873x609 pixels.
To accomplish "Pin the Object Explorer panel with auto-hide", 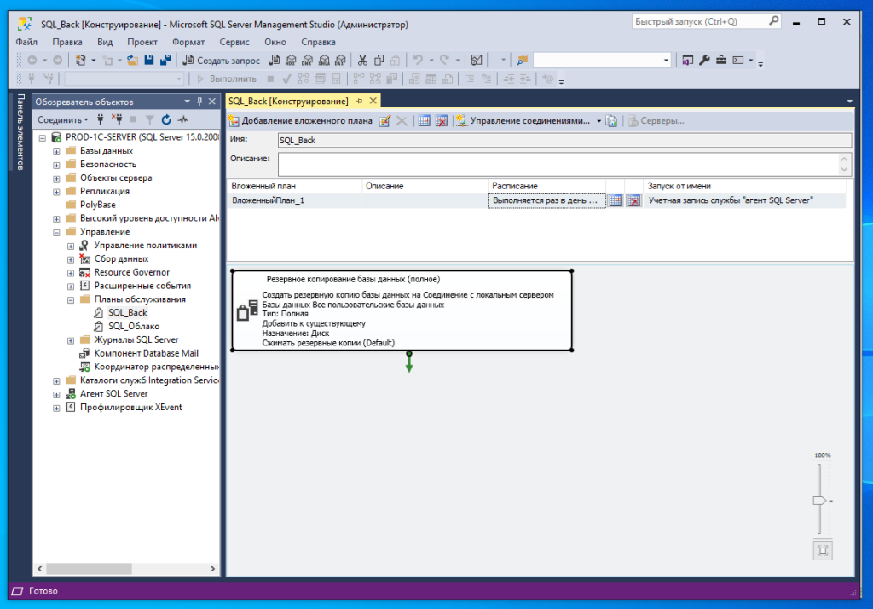I will [199, 101].
